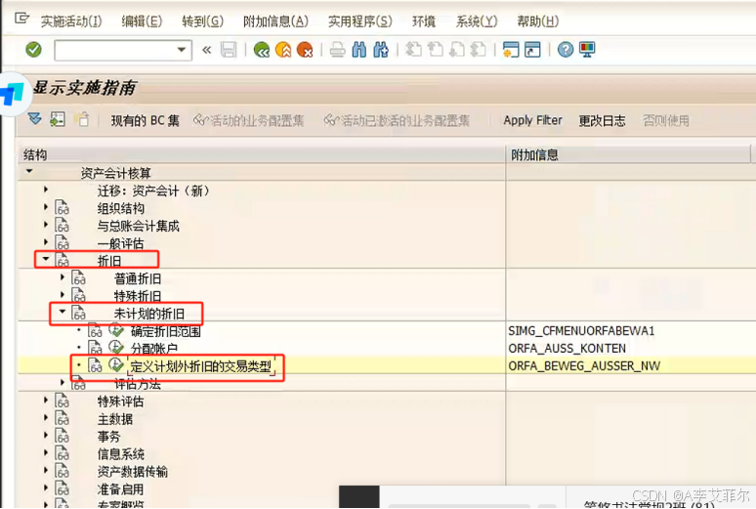Click the 否则使用 button
This screenshot has height=509, width=756.
[666, 120]
